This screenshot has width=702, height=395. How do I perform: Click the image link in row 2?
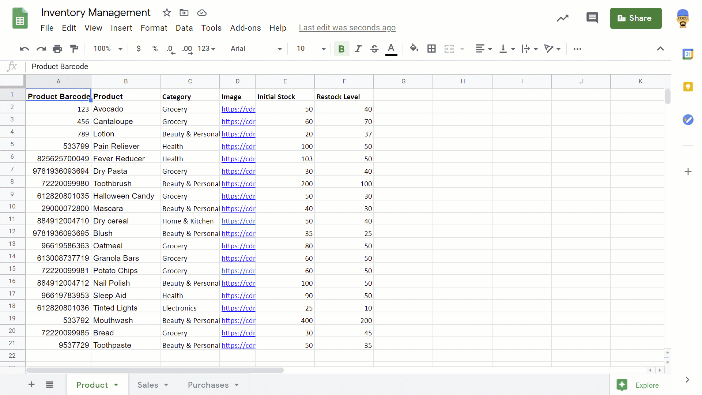pos(238,109)
